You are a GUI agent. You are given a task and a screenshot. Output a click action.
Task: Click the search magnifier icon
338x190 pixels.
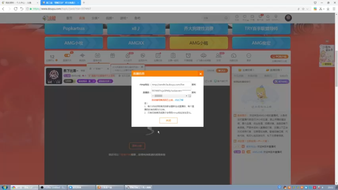pos(226,18)
